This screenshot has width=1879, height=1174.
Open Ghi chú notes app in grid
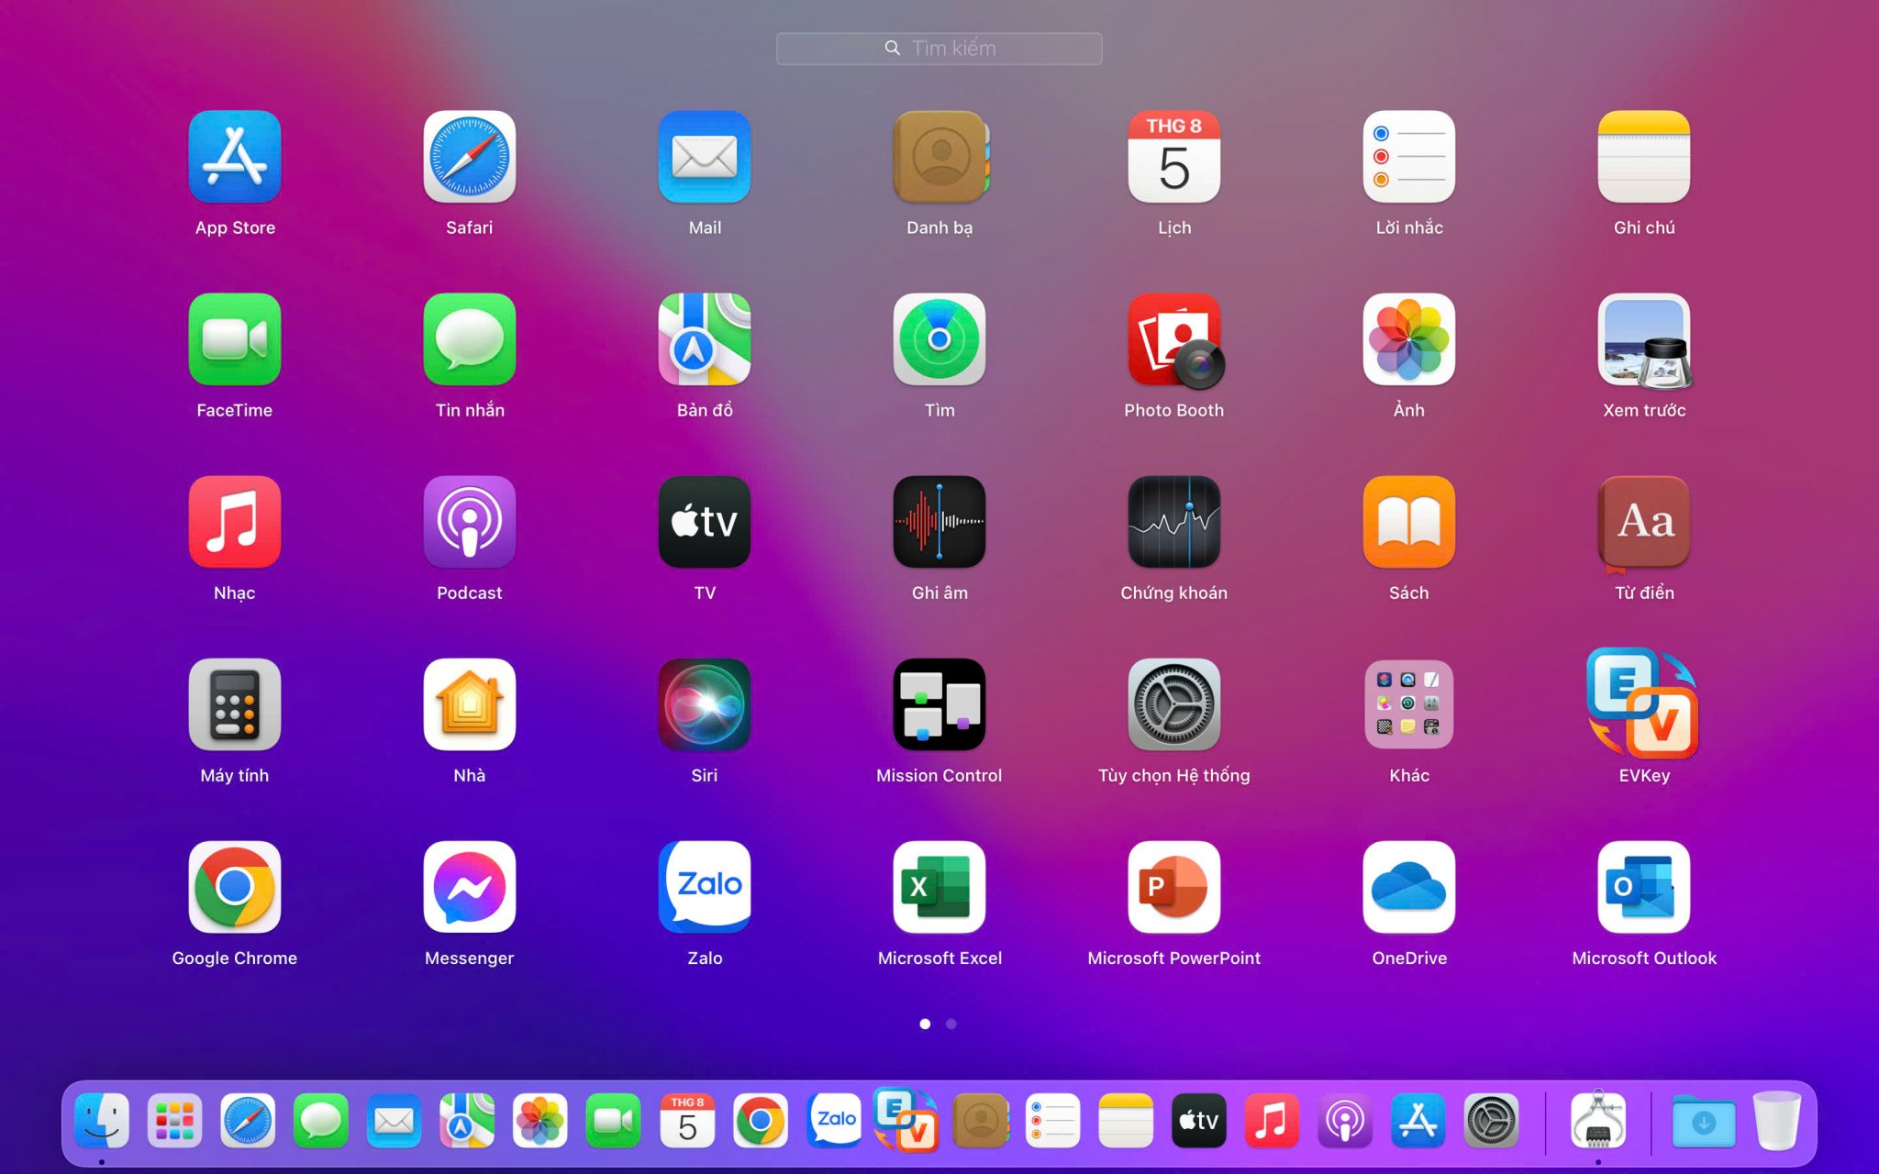pos(1644,157)
